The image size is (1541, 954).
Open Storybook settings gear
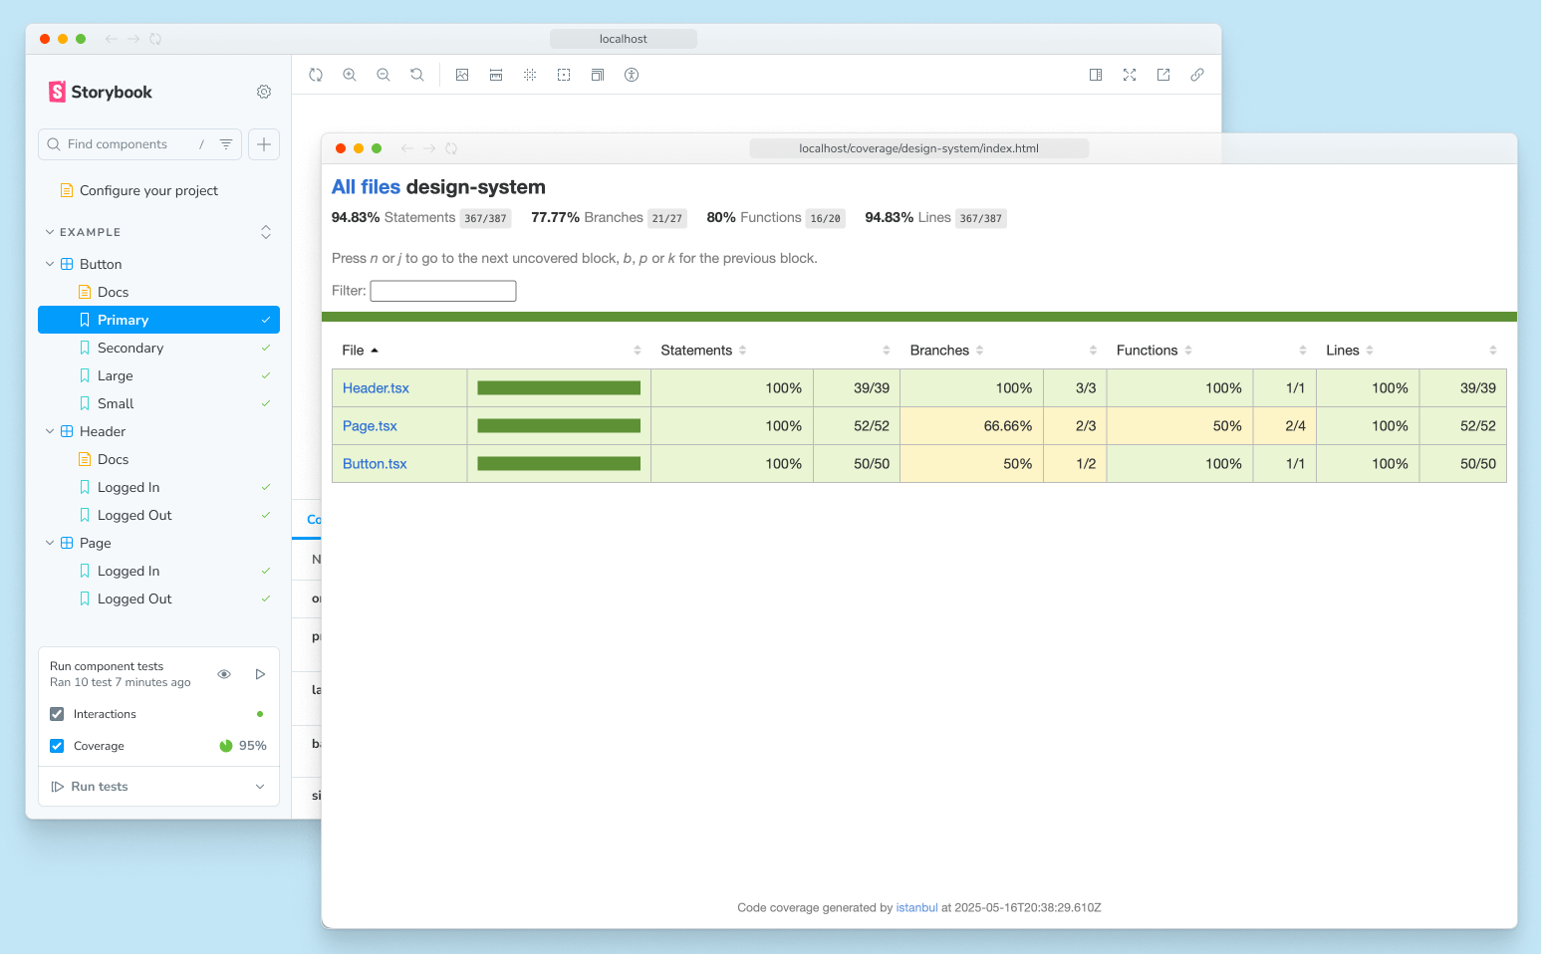point(264,91)
